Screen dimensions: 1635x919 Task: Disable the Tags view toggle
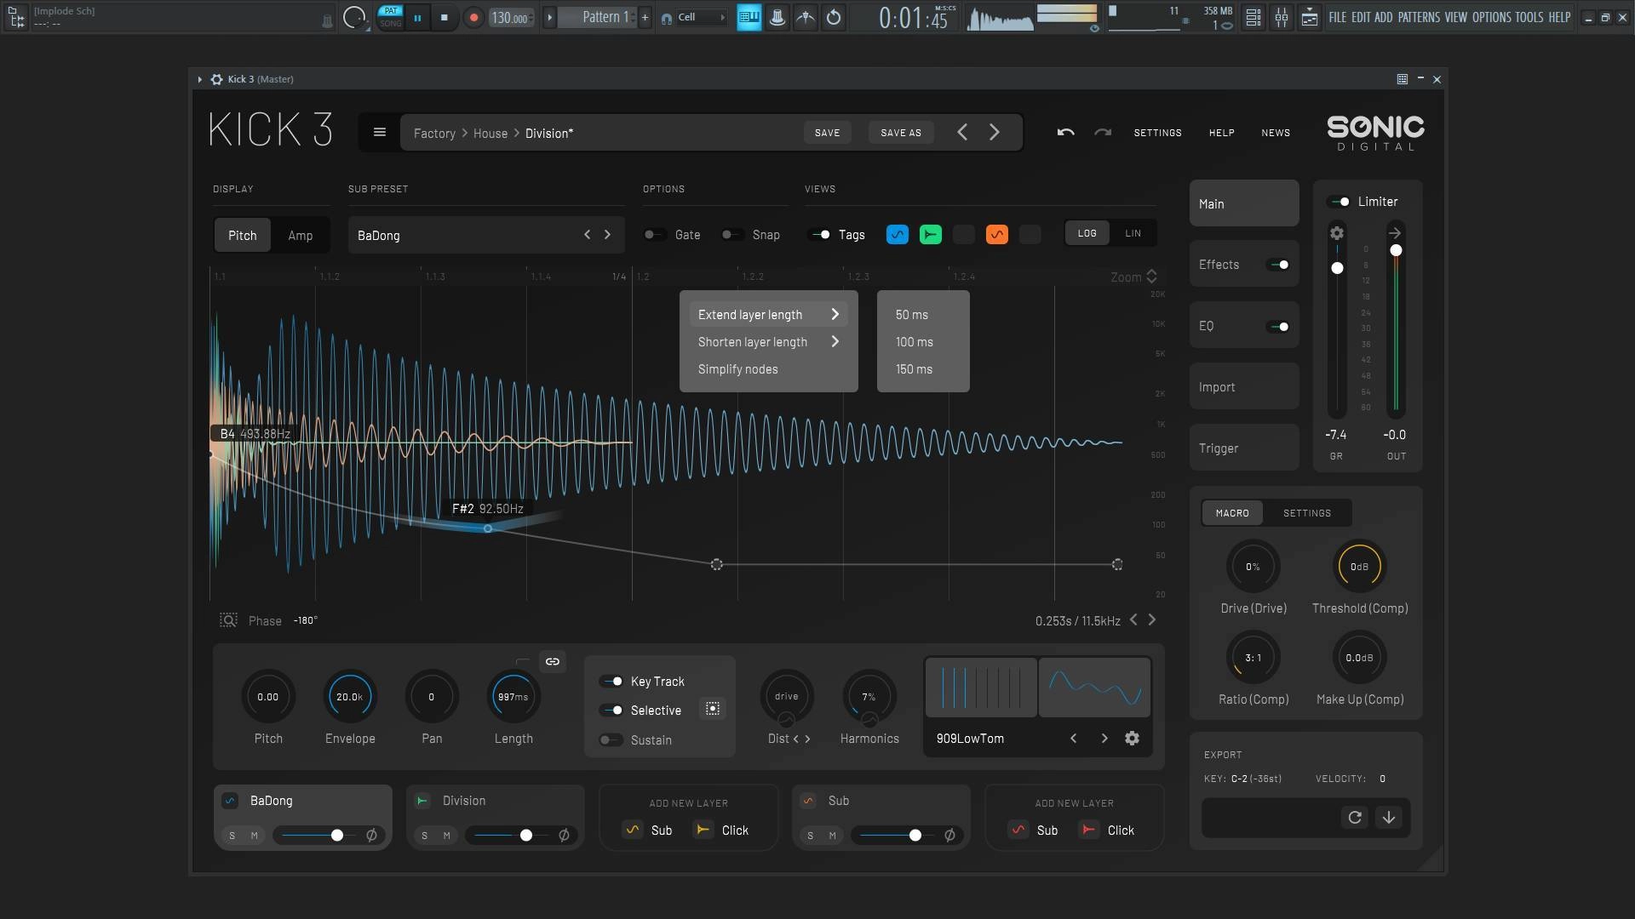click(x=820, y=234)
